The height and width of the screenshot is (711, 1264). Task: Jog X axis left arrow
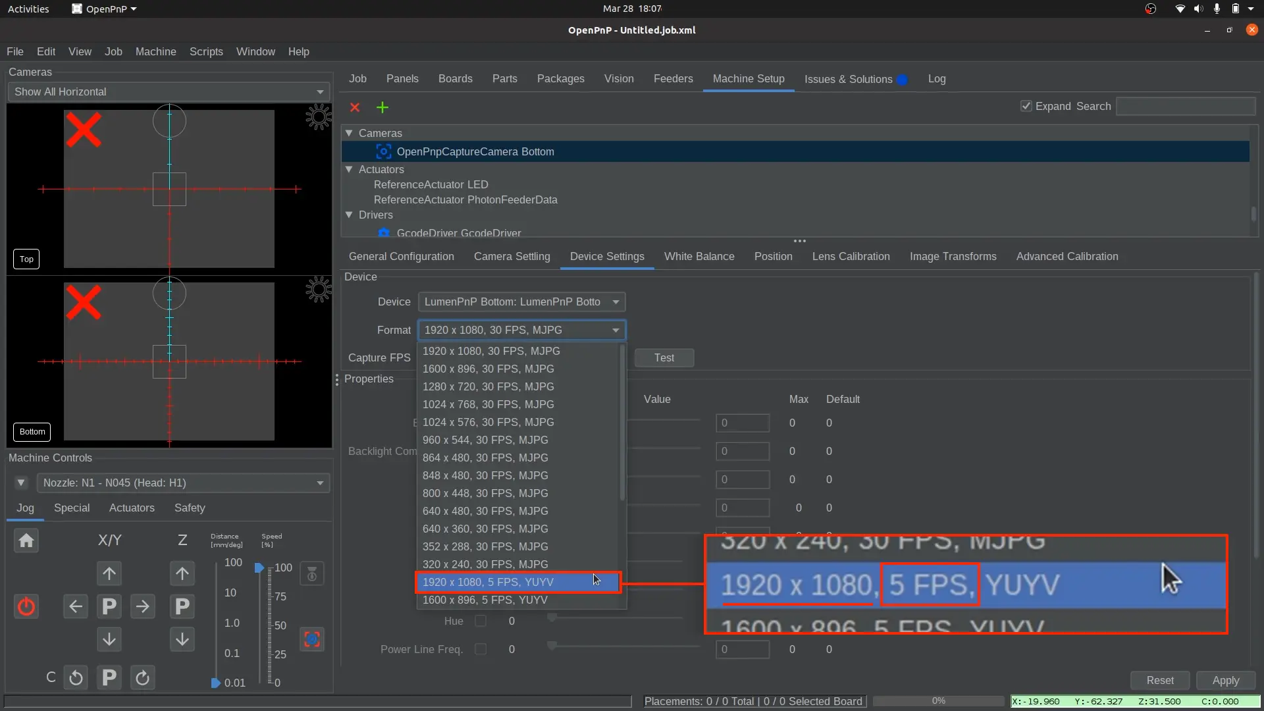[x=76, y=606]
